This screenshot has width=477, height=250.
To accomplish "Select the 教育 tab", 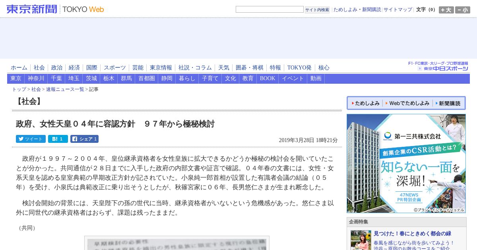I will click(x=248, y=79).
